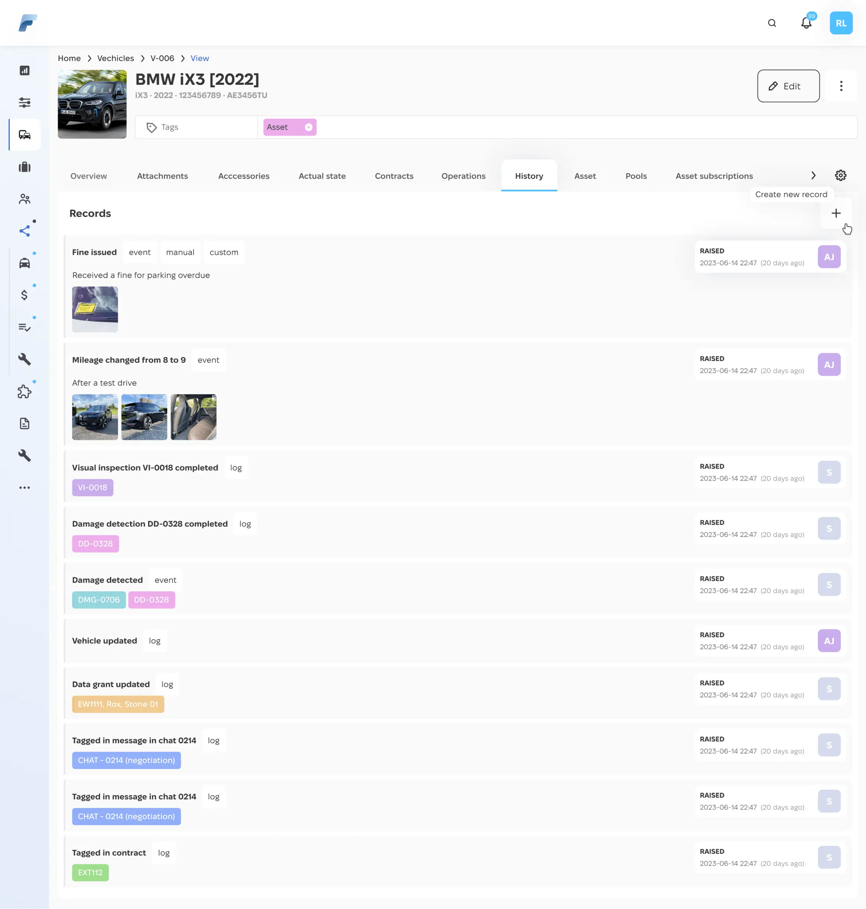Image resolution: width=866 pixels, height=909 pixels.
Task: Open the fleet vehicles section in sidebar
Action: click(x=24, y=135)
